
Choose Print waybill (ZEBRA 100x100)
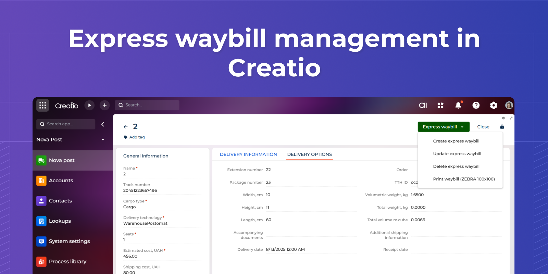[x=464, y=179]
